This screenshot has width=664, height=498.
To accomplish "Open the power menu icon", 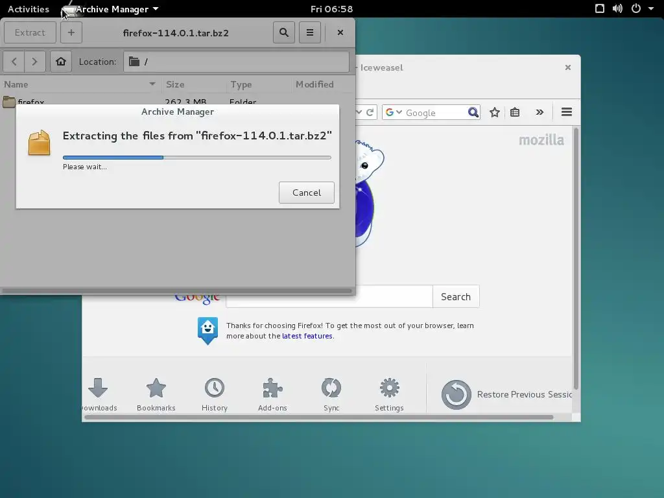I will 636,8.
